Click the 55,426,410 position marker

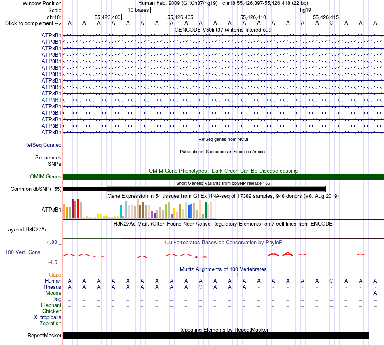coord(253,17)
